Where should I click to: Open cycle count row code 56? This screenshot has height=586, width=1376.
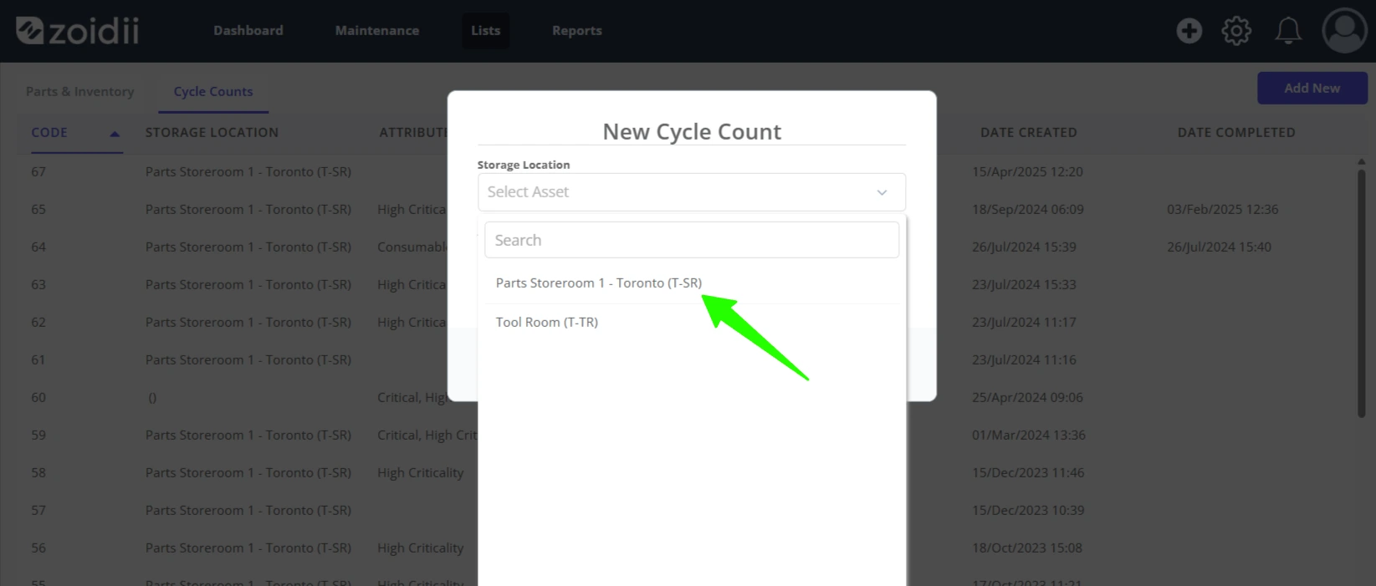pos(38,548)
